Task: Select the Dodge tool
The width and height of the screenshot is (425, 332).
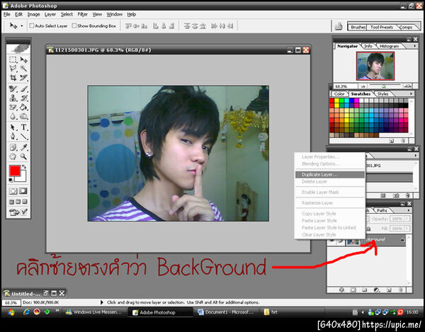Action: tap(24, 116)
